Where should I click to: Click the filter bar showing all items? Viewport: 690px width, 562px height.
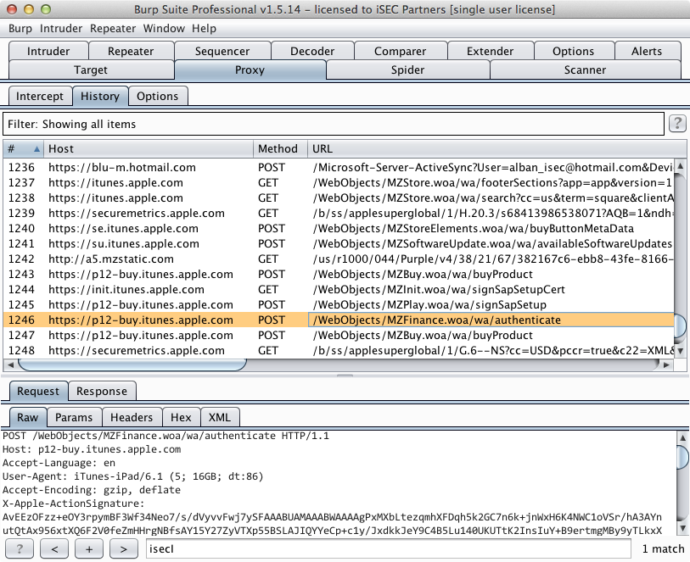coord(334,124)
